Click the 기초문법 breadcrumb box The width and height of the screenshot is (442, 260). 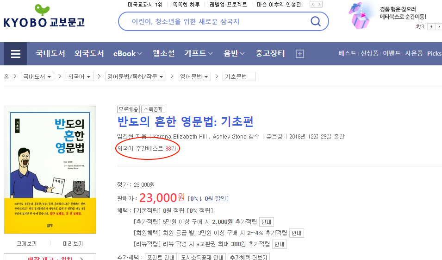click(x=239, y=76)
